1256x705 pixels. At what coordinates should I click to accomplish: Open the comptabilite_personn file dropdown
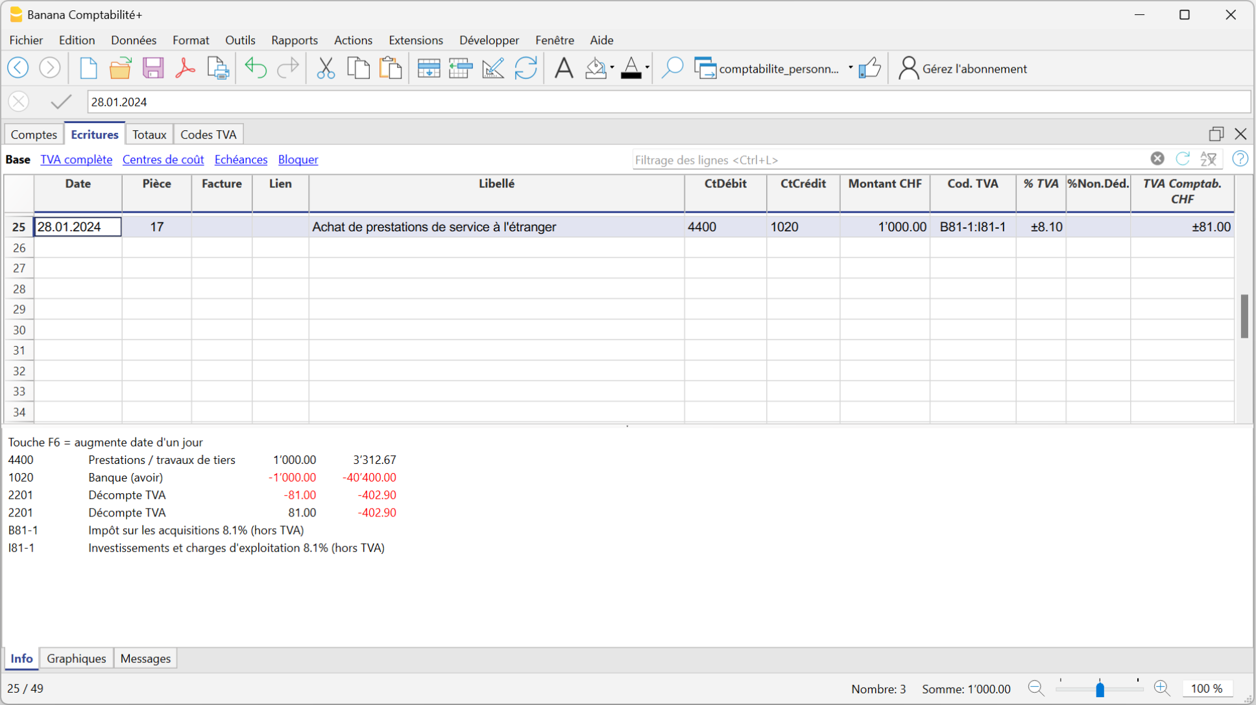click(850, 68)
